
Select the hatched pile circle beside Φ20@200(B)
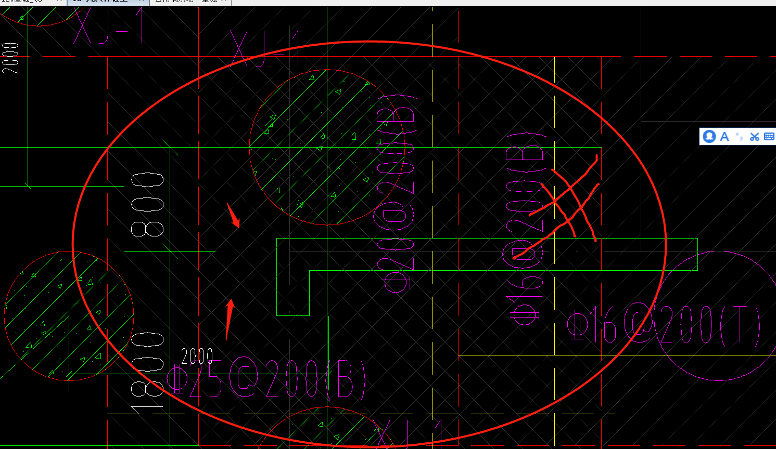(327, 147)
